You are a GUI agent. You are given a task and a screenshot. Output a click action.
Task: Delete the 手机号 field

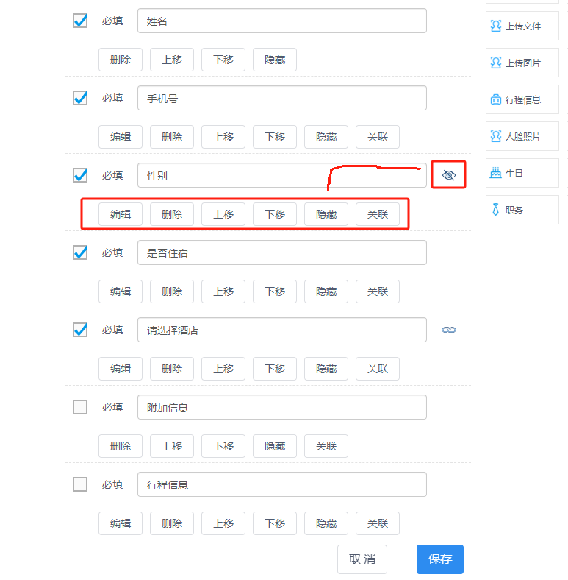coord(172,137)
